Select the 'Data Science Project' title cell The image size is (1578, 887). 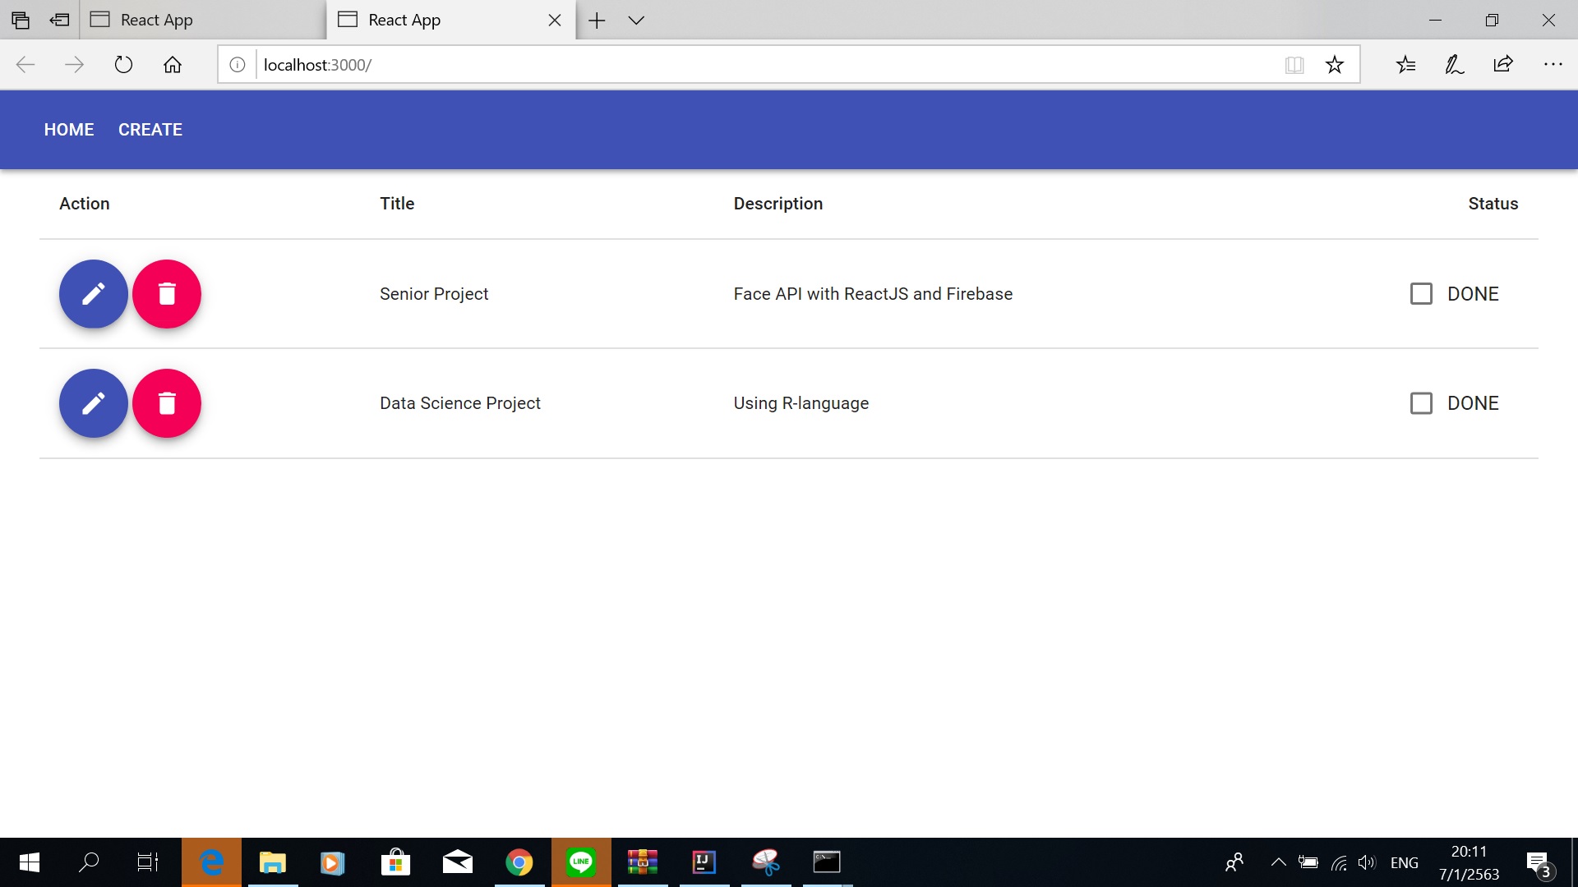[x=460, y=403]
